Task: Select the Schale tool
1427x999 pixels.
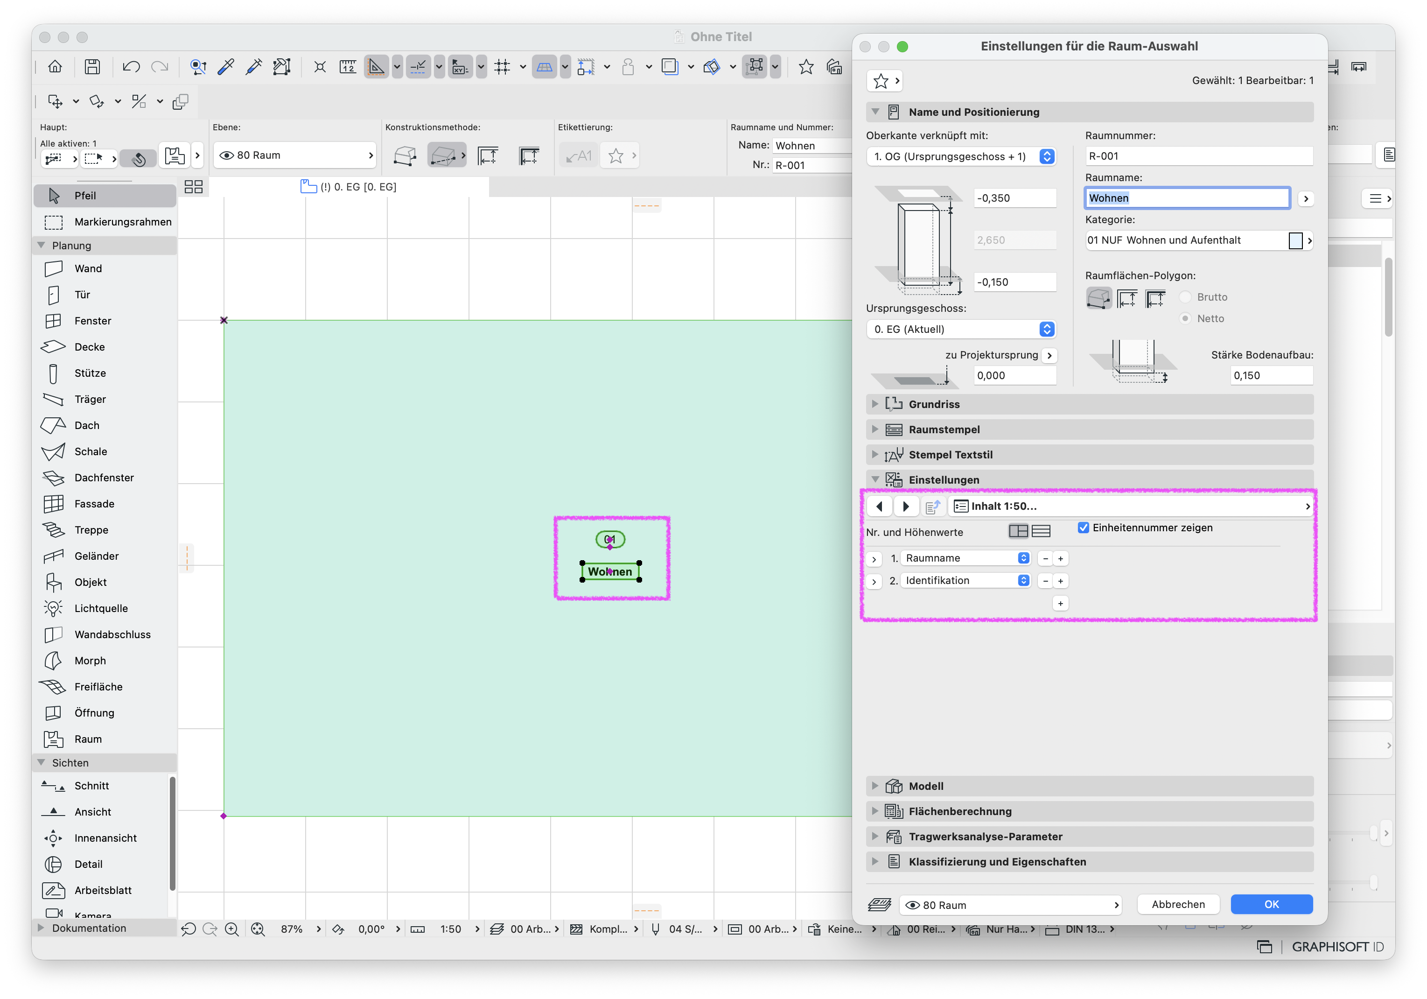Action: pos(105,451)
